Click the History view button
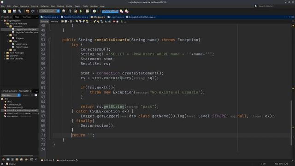This screenshot has height=166, width=295. pyautogui.click(x=54, y=22)
